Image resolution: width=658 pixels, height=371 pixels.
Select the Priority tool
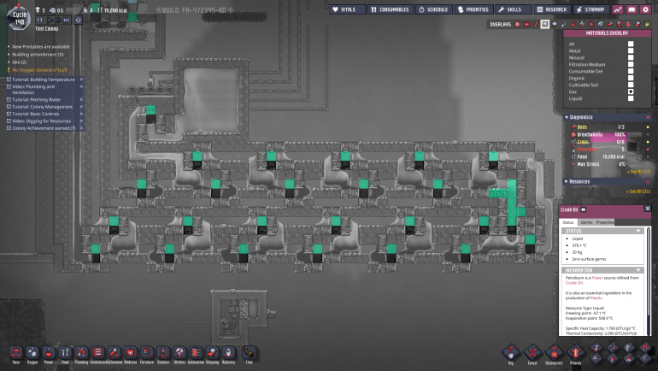(x=575, y=353)
